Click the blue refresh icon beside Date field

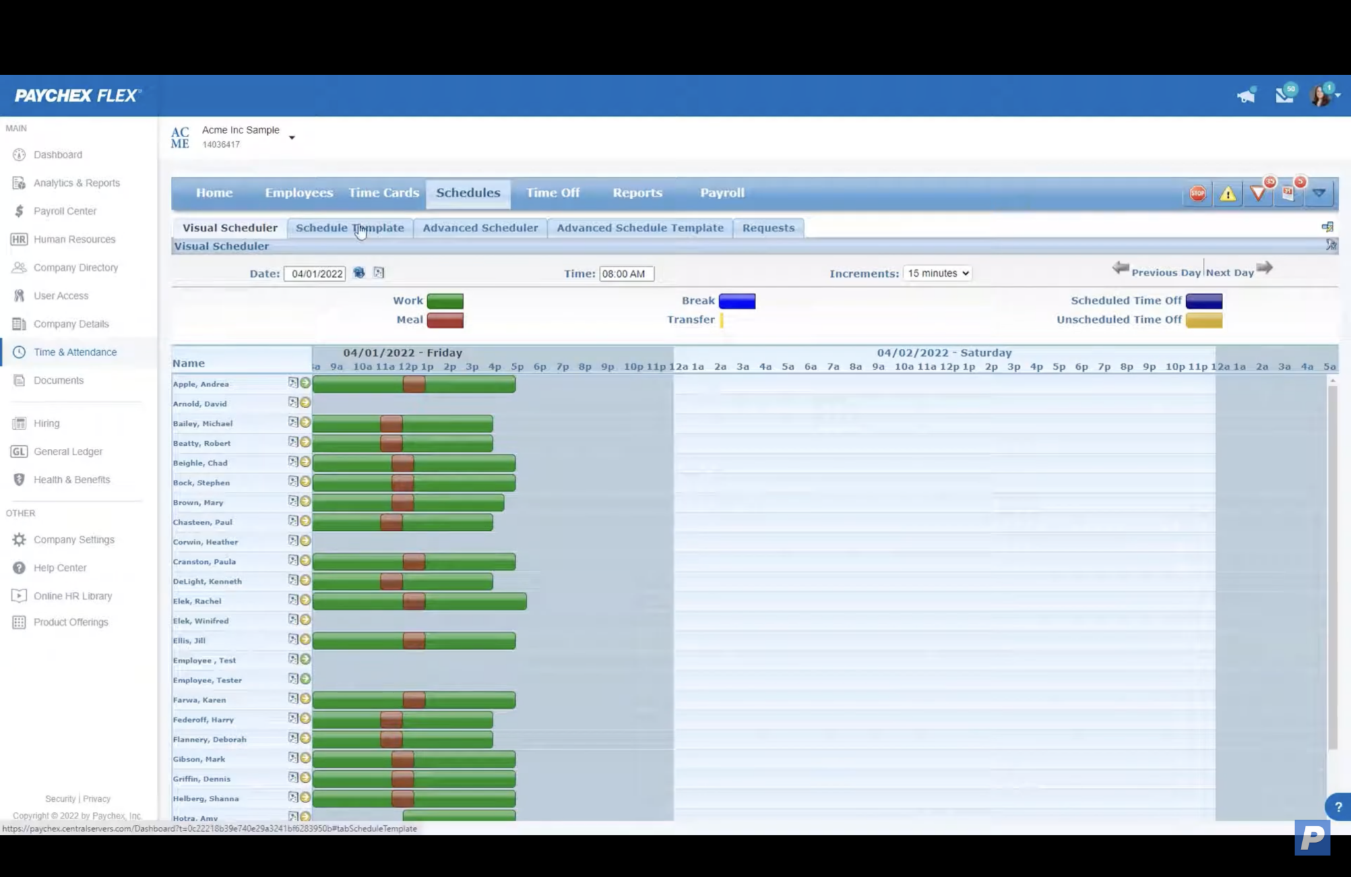tap(359, 273)
